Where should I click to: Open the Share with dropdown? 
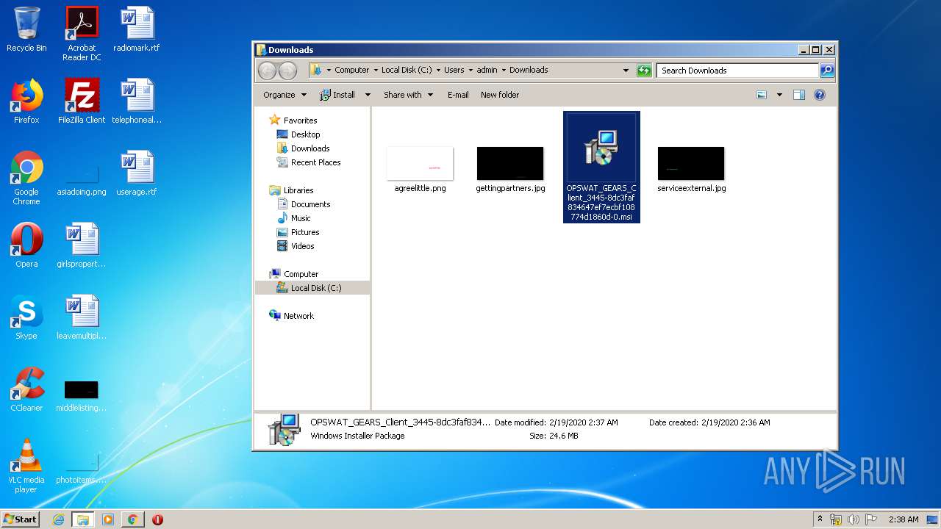click(409, 95)
